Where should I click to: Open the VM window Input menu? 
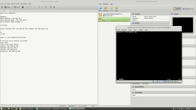pyautogui.click(x=135, y=30)
